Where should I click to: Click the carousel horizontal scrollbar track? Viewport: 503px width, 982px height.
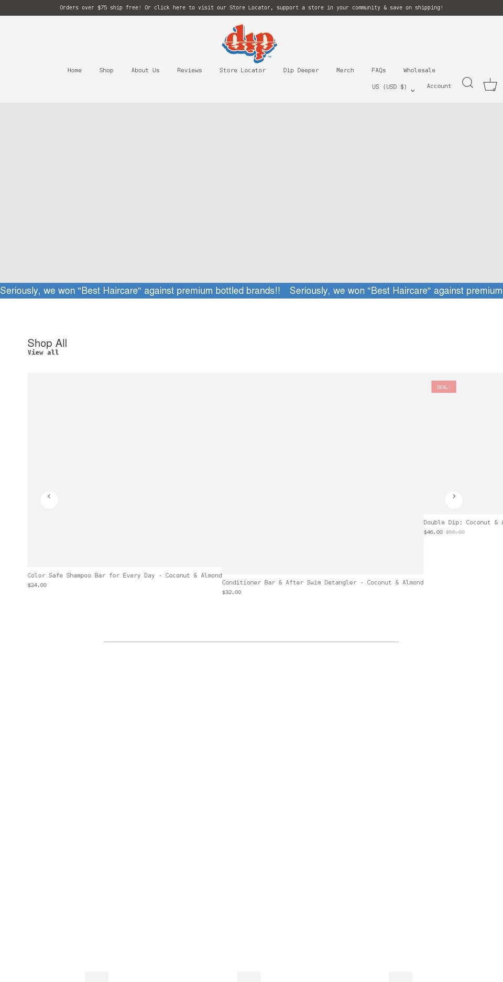click(x=251, y=642)
